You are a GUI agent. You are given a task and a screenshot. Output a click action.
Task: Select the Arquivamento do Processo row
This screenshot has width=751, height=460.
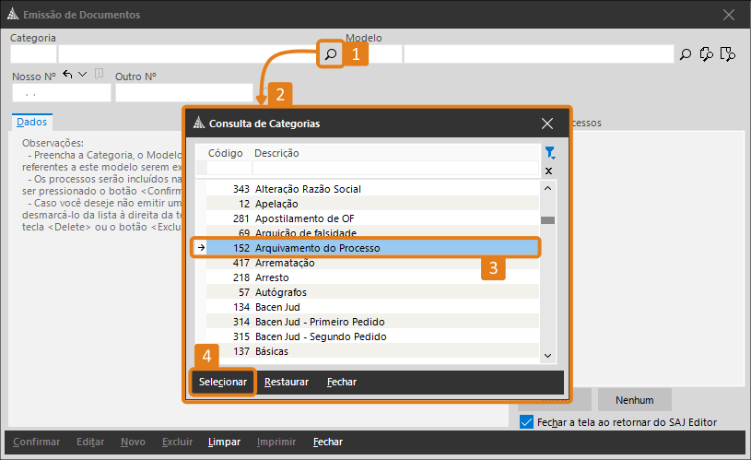point(369,248)
